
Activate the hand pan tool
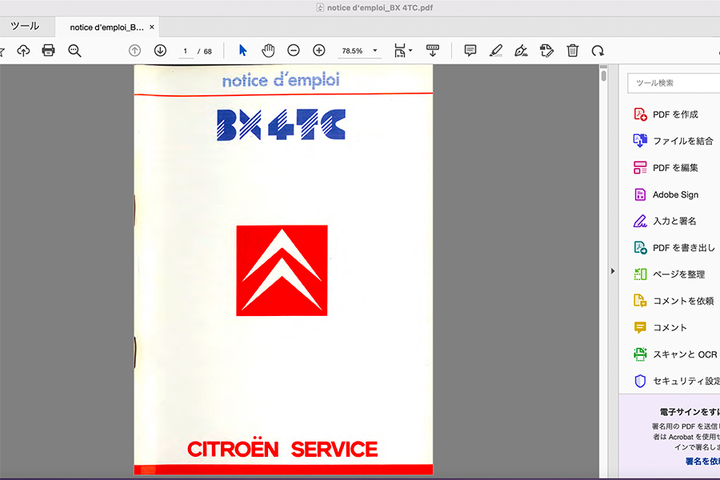click(x=268, y=50)
